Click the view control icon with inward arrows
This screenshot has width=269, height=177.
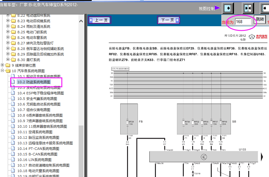click(x=248, y=8)
